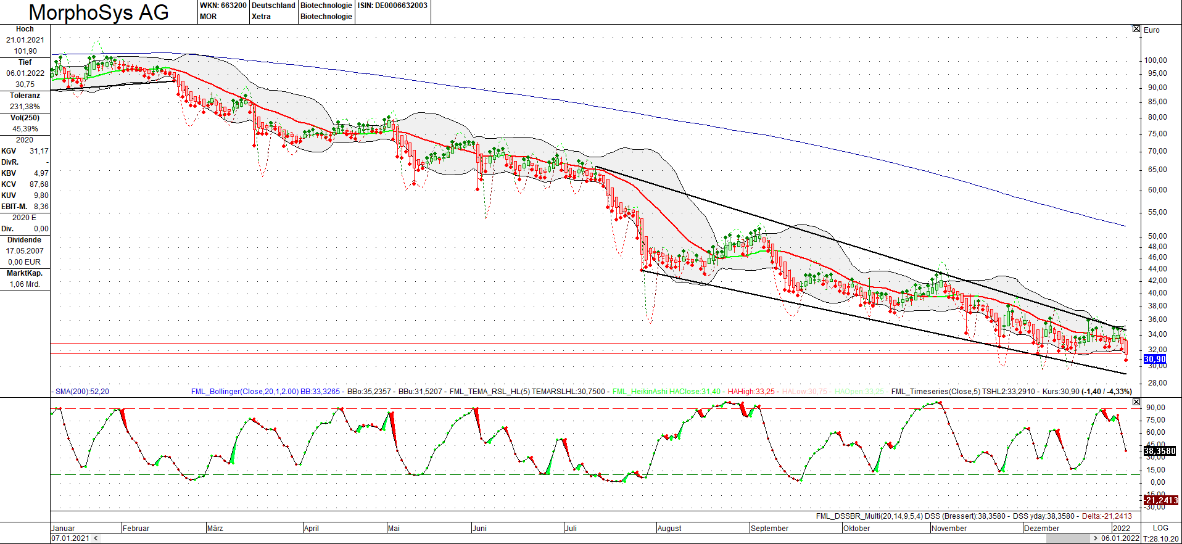Click the Tief label in the side panel
1182x544 pixels.
coord(25,62)
